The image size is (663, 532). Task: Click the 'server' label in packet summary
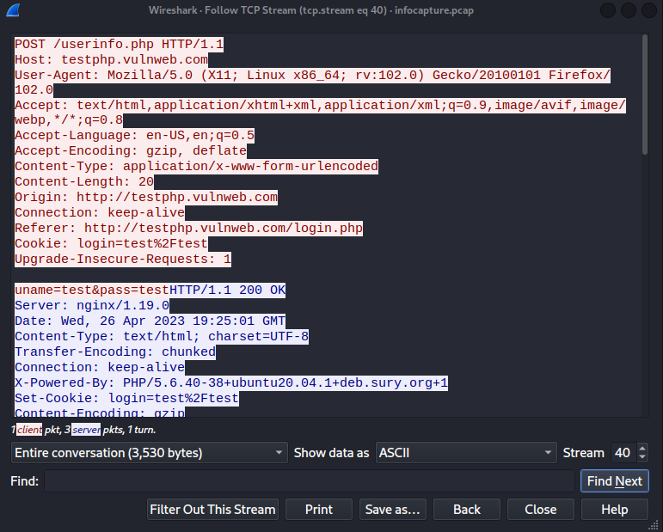(x=86, y=430)
